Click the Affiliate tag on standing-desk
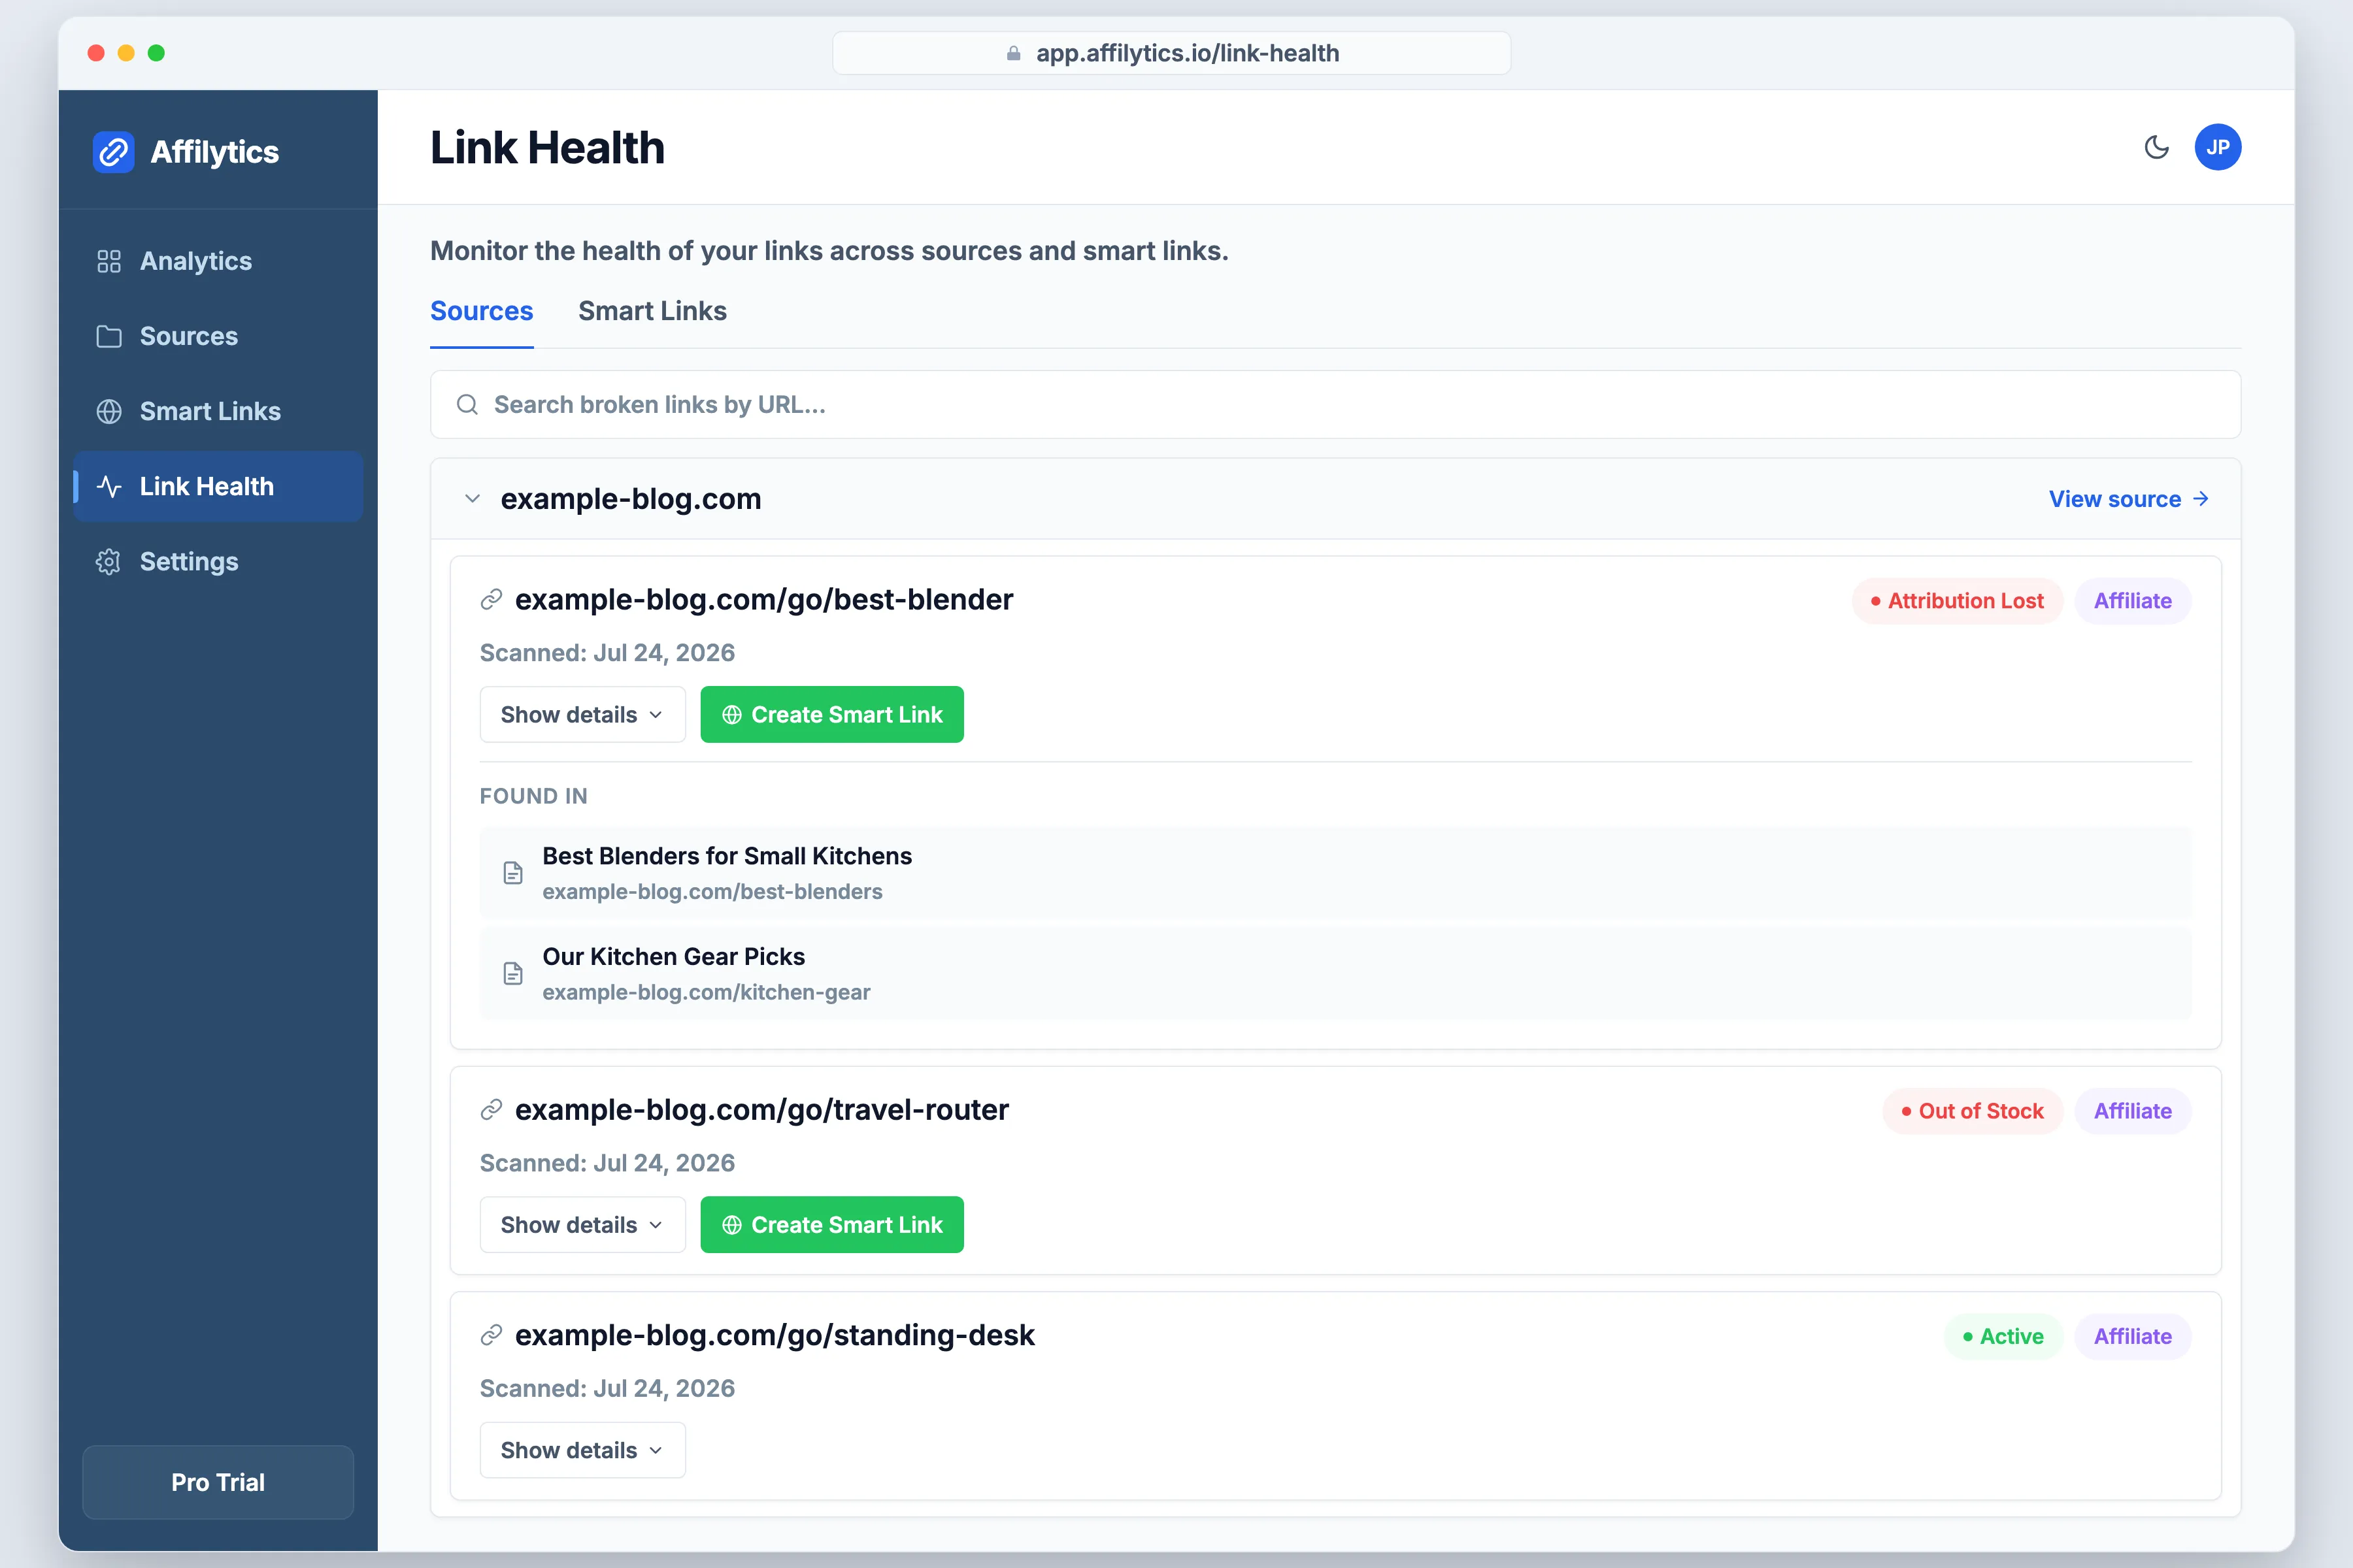Viewport: 2353px width, 1568px height. click(x=2133, y=1337)
